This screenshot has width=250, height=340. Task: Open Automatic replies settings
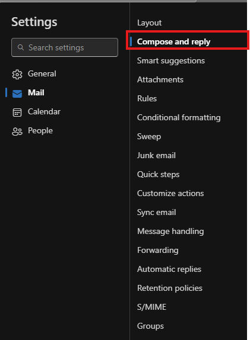[x=169, y=269]
